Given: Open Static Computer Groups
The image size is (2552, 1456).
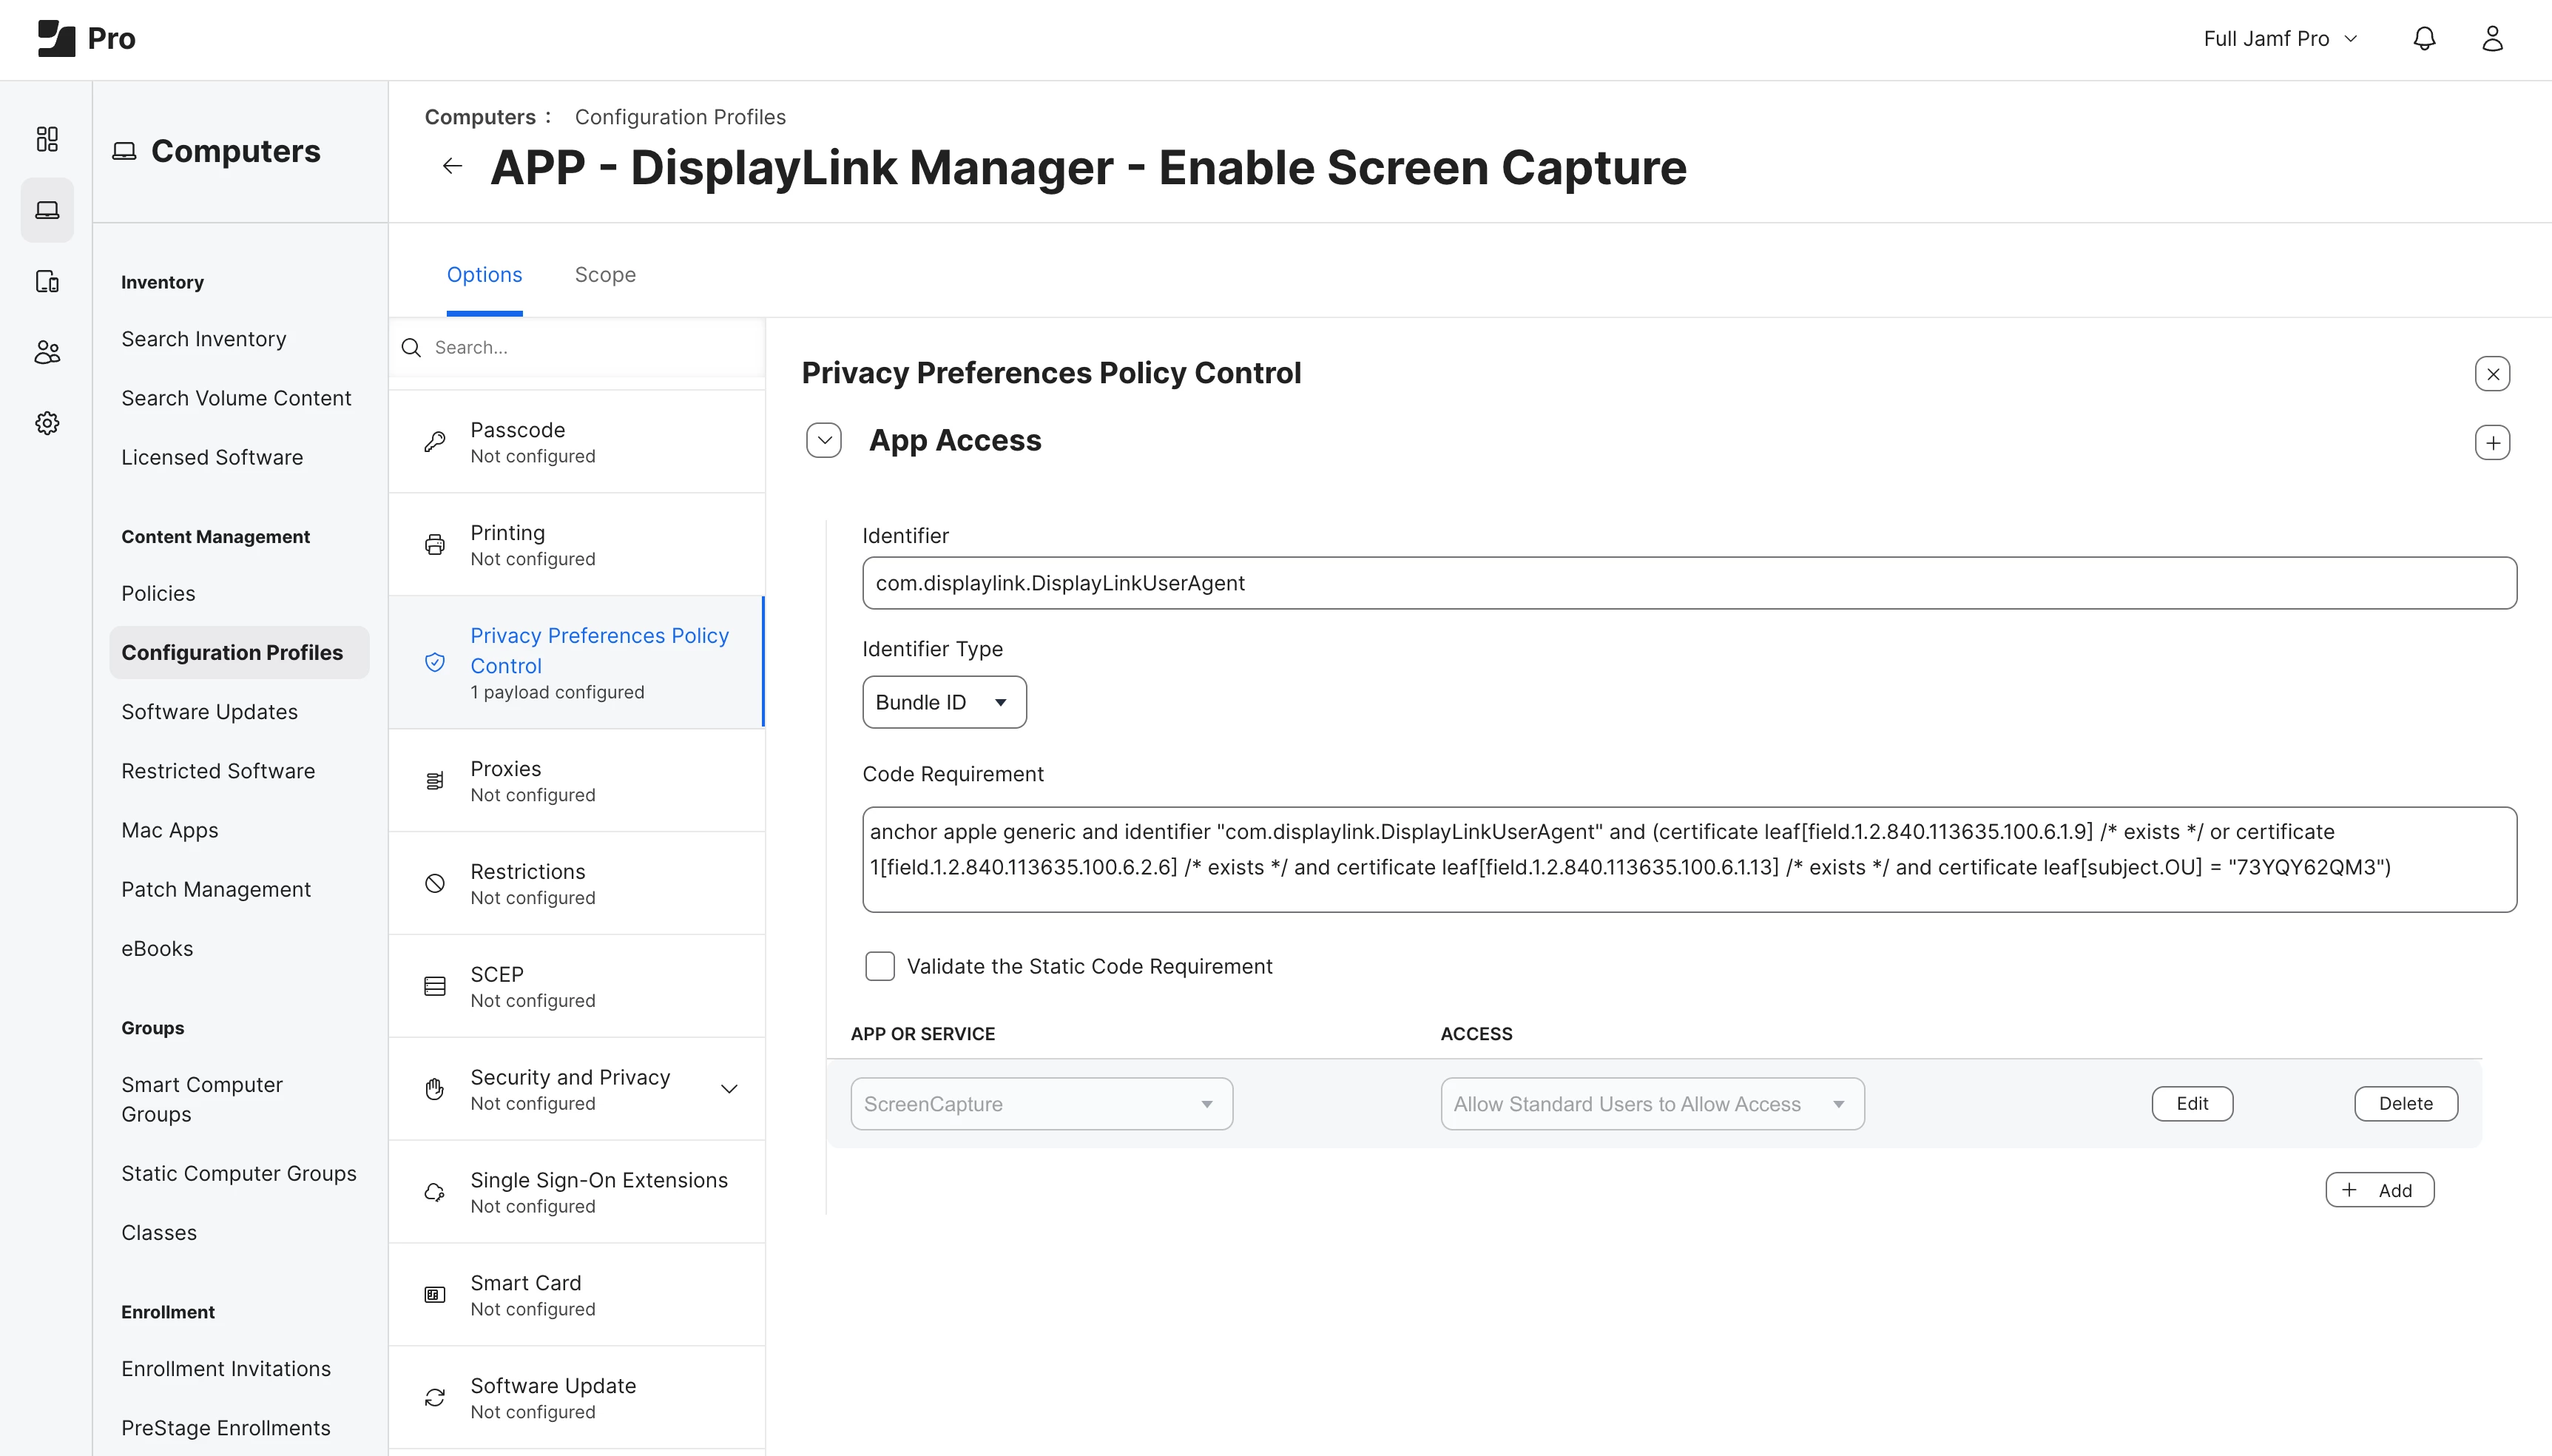Looking at the screenshot, I should (239, 1174).
